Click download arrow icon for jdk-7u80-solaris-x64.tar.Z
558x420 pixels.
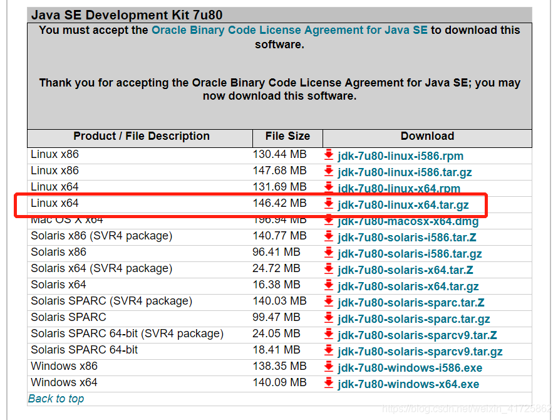tap(328, 269)
